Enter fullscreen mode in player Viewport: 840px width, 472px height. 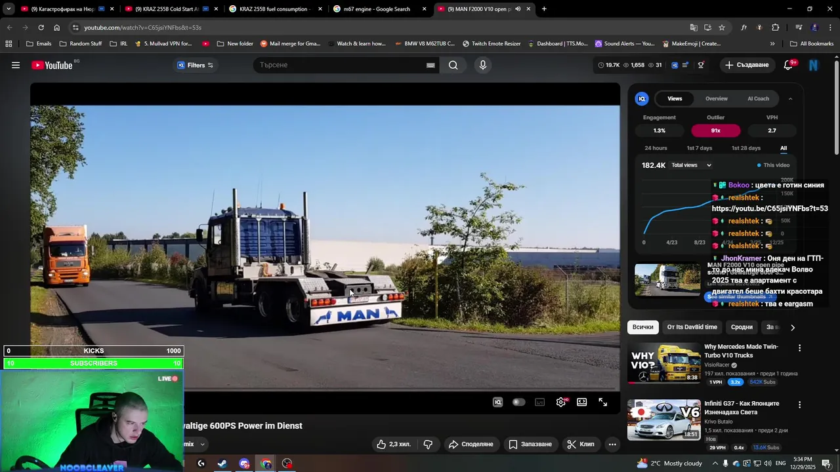pyautogui.click(x=602, y=402)
